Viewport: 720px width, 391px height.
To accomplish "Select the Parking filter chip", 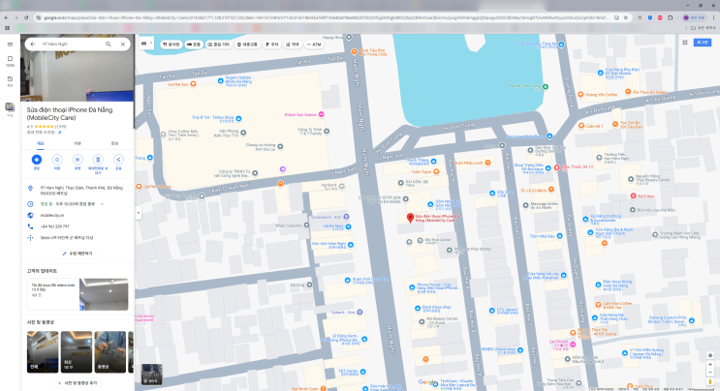I will tap(272, 45).
